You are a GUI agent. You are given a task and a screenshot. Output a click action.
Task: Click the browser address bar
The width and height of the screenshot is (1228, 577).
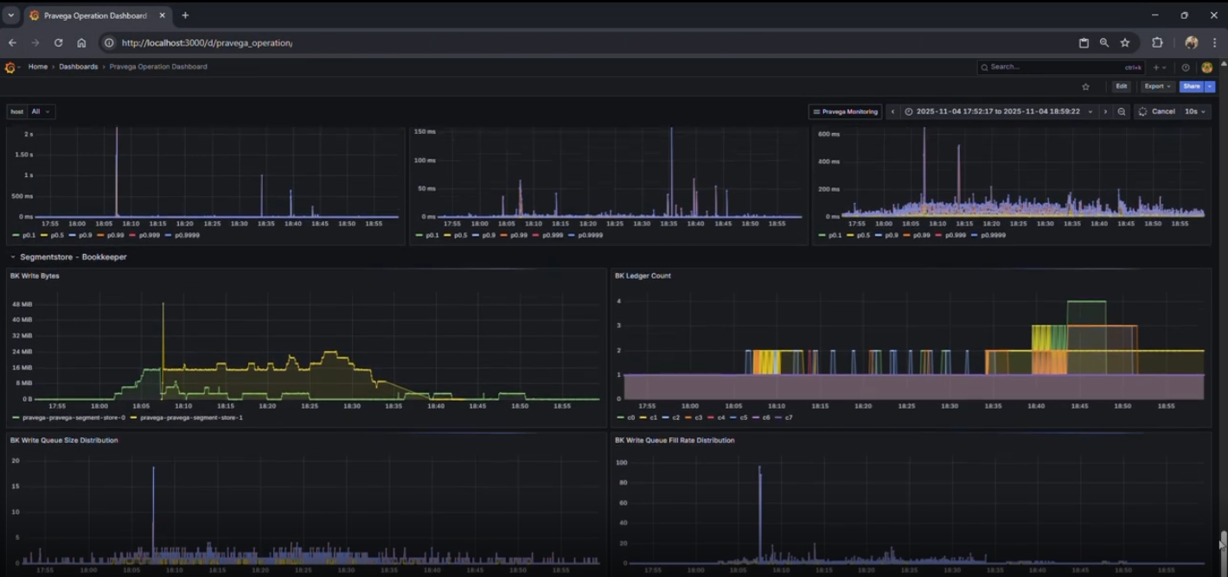[346, 41]
